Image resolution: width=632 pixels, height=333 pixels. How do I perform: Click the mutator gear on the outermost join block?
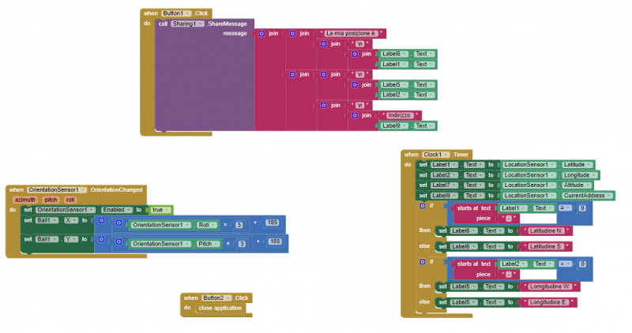[261, 33]
